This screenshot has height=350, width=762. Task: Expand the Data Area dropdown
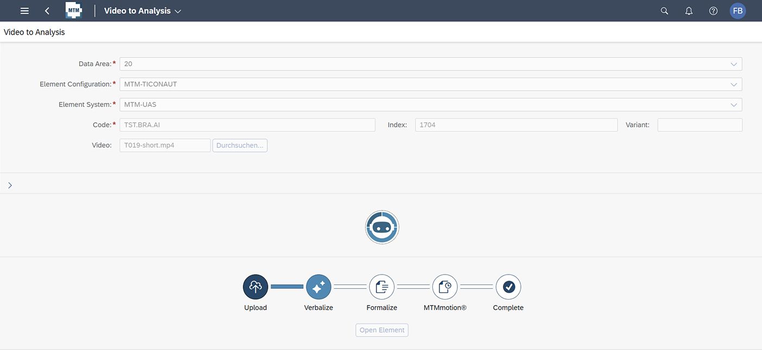733,64
